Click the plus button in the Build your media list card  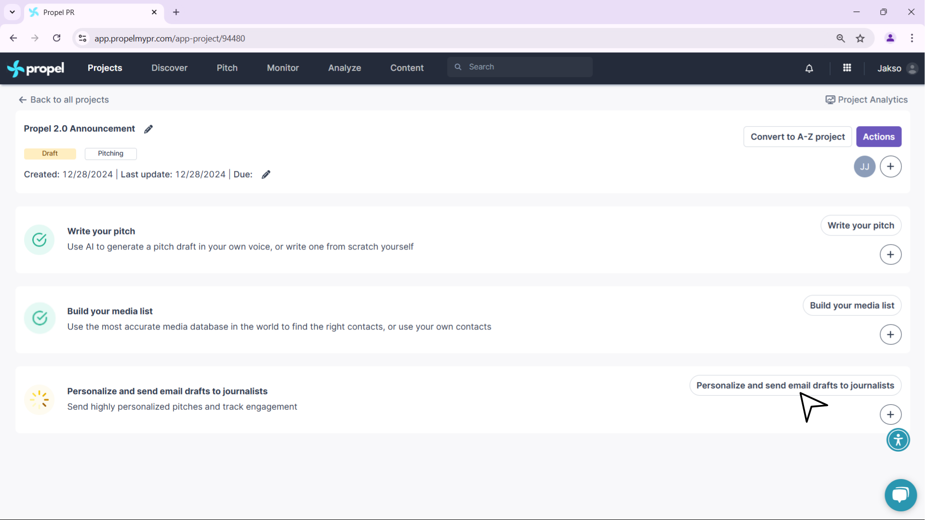[891, 335]
